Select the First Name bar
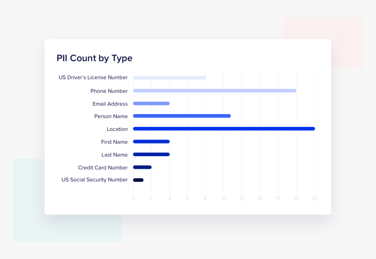376x259 pixels. pyautogui.click(x=151, y=142)
